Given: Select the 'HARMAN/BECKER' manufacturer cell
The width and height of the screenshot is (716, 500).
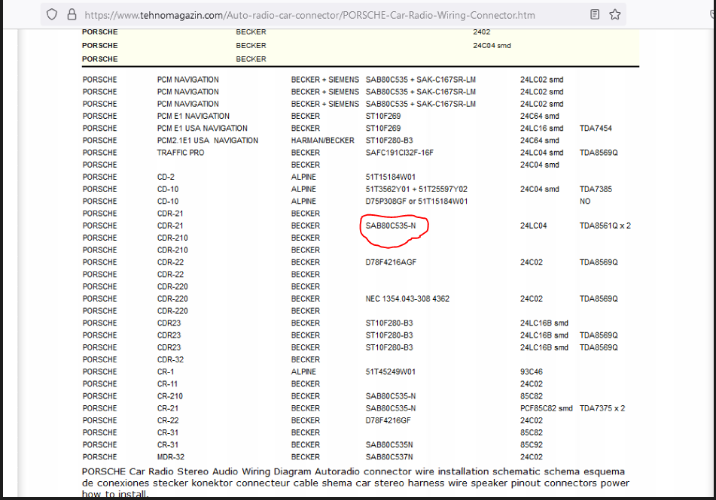Looking at the screenshot, I should coord(322,141).
